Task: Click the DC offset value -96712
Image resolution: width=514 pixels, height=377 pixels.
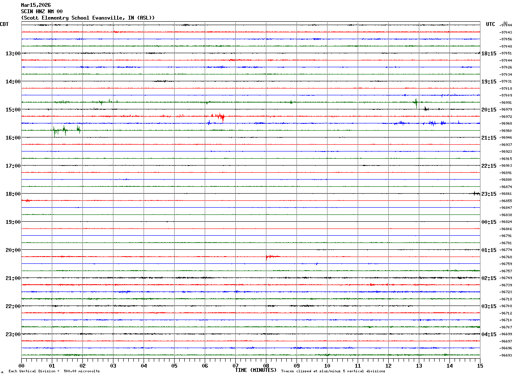Action: (x=506, y=313)
